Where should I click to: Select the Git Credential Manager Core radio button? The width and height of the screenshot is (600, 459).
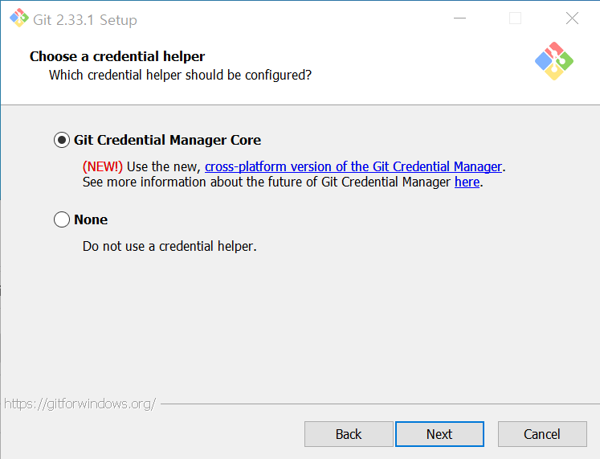62,140
